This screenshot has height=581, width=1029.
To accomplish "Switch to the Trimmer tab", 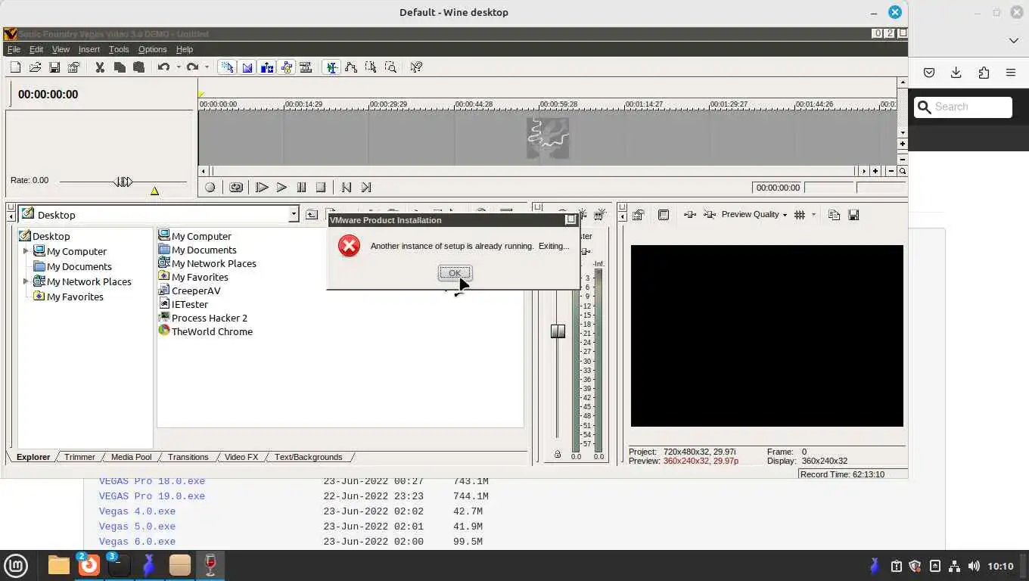I will (x=79, y=457).
